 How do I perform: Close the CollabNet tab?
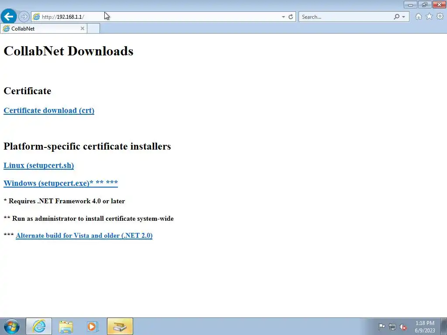(83, 28)
